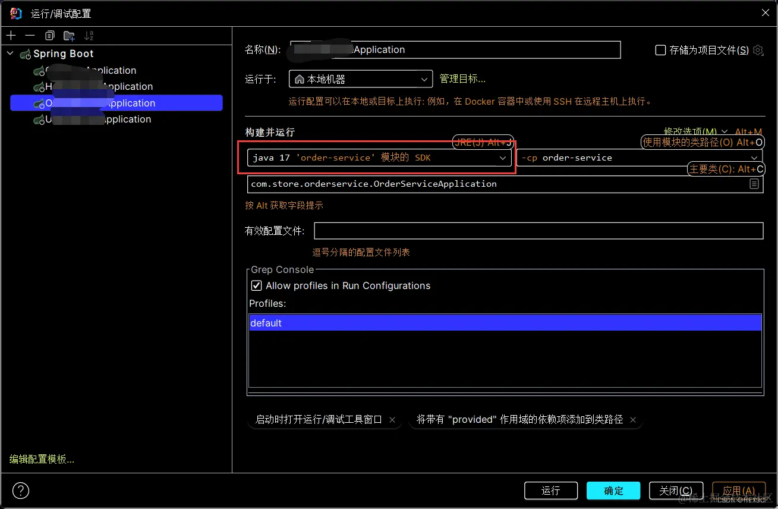Screen dimensions: 778x509
Task: Open the help icon at bottom left
Action: pos(20,491)
